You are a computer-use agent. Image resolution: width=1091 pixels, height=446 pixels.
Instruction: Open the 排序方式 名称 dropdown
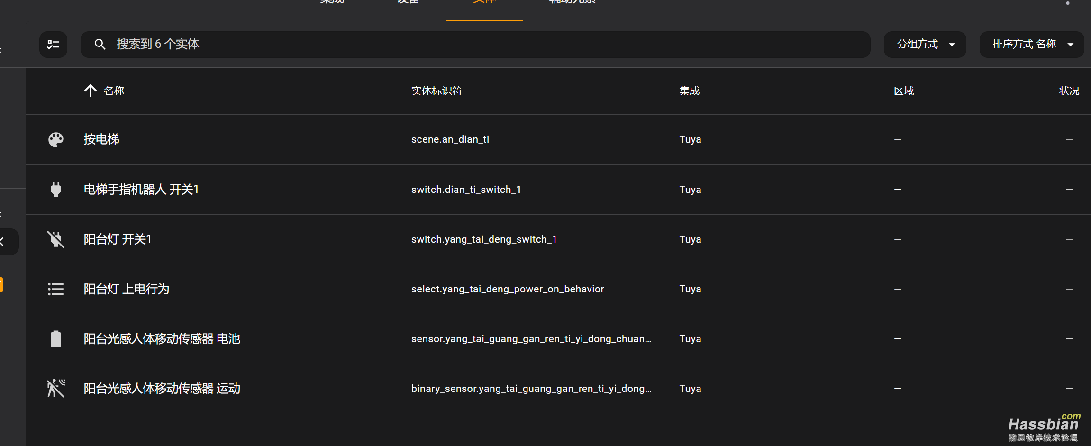pos(1031,45)
